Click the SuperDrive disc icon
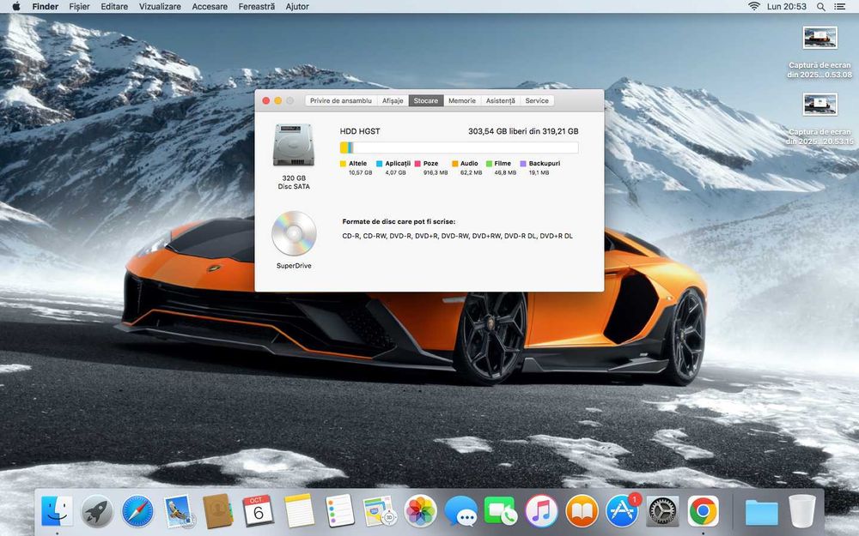The image size is (859, 536). point(294,233)
